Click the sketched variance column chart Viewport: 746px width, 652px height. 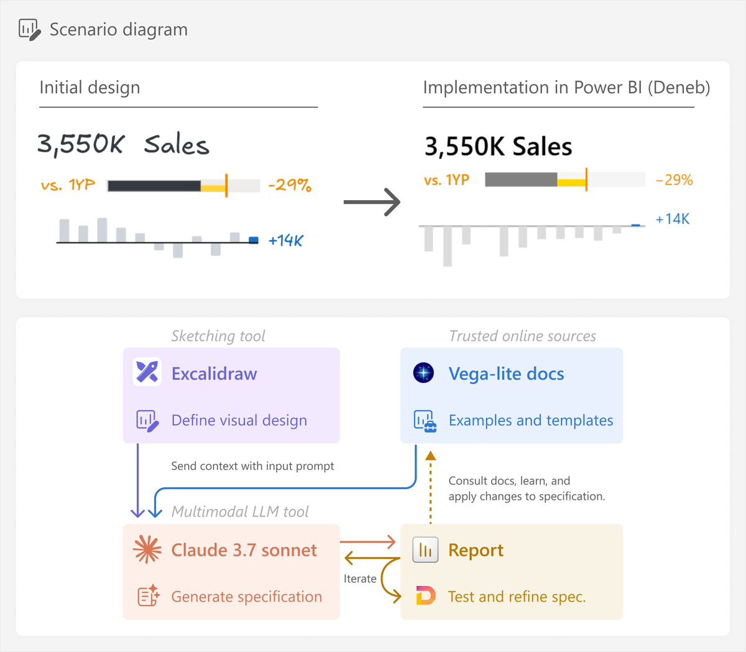157,237
